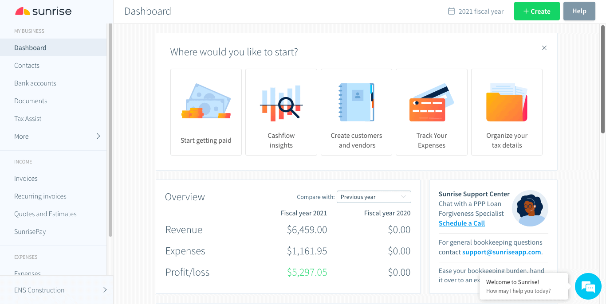This screenshot has width=606, height=304.
Task: Click the main page vertical scrollbar
Action: tap(603, 80)
